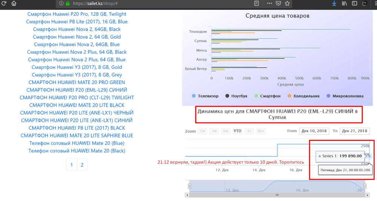Click the green padlock security icon
The image size is (377, 201).
(68, 3)
